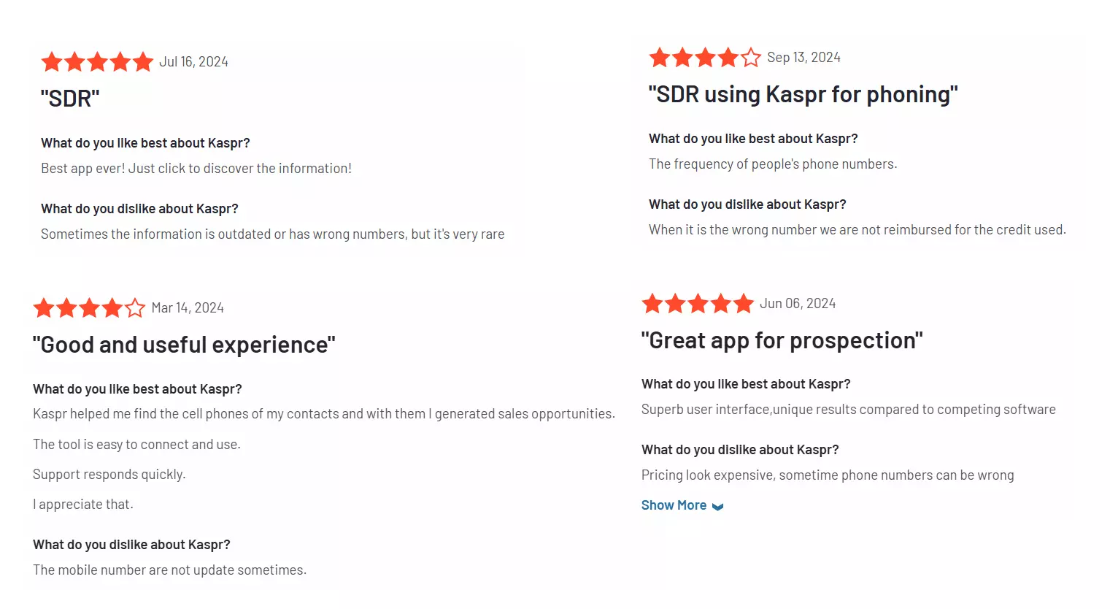Click the third star on SDR using Kaspr rating

pos(704,57)
